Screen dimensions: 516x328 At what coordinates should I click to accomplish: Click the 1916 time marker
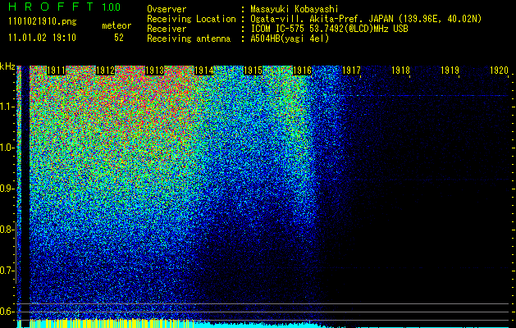click(x=303, y=71)
